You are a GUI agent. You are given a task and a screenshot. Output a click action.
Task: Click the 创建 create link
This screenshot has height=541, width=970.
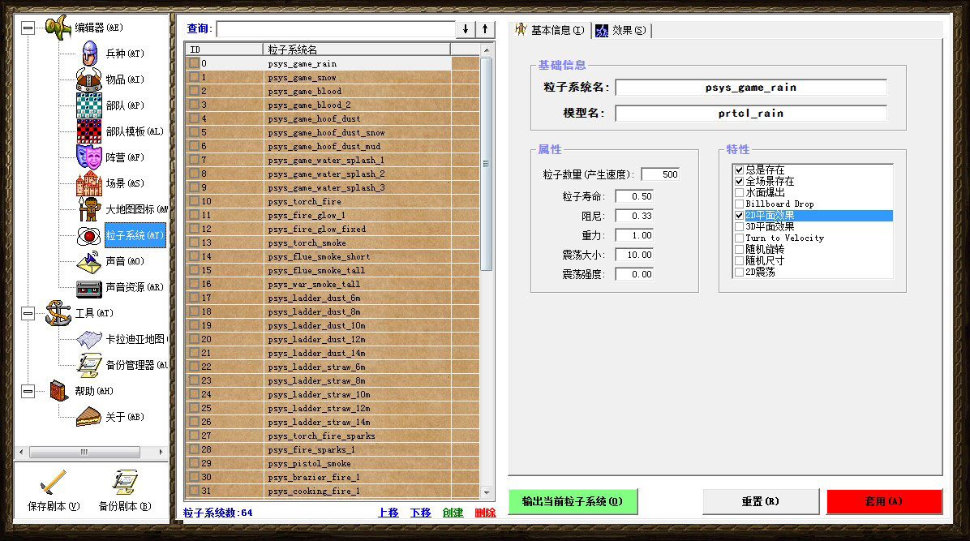tap(453, 513)
